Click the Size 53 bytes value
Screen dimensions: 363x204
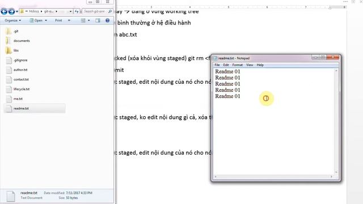coord(72,198)
